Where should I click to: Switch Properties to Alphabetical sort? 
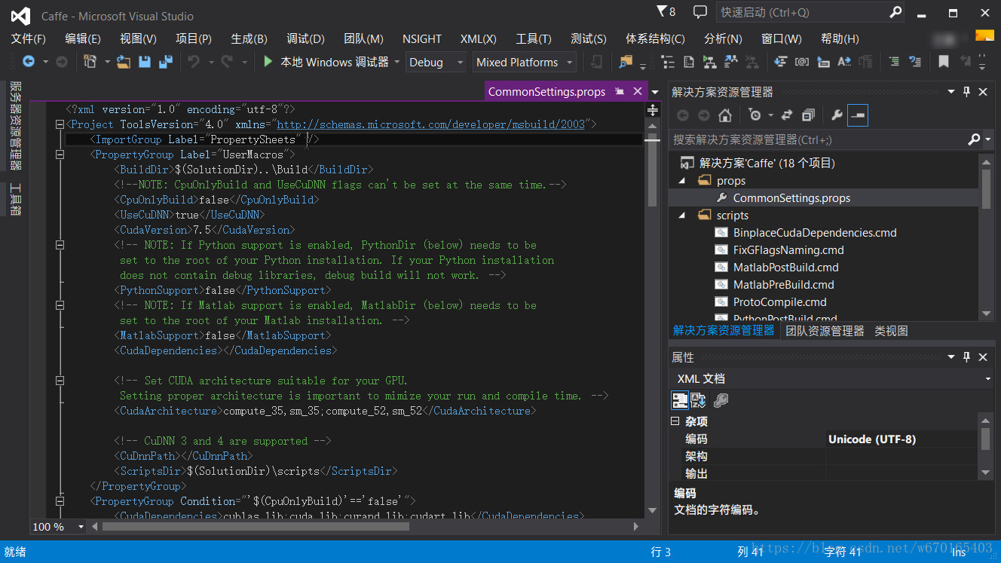(698, 400)
